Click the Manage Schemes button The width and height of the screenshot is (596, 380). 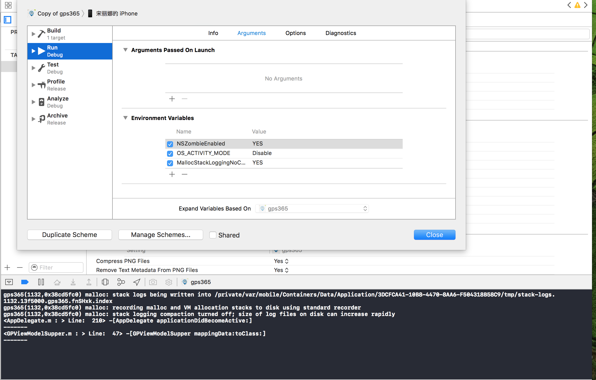pos(161,235)
